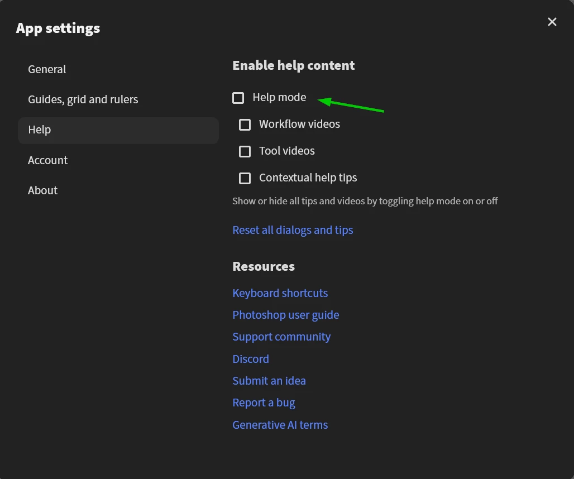Click the Submit an idea link
574x479 pixels.
click(269, 381)
